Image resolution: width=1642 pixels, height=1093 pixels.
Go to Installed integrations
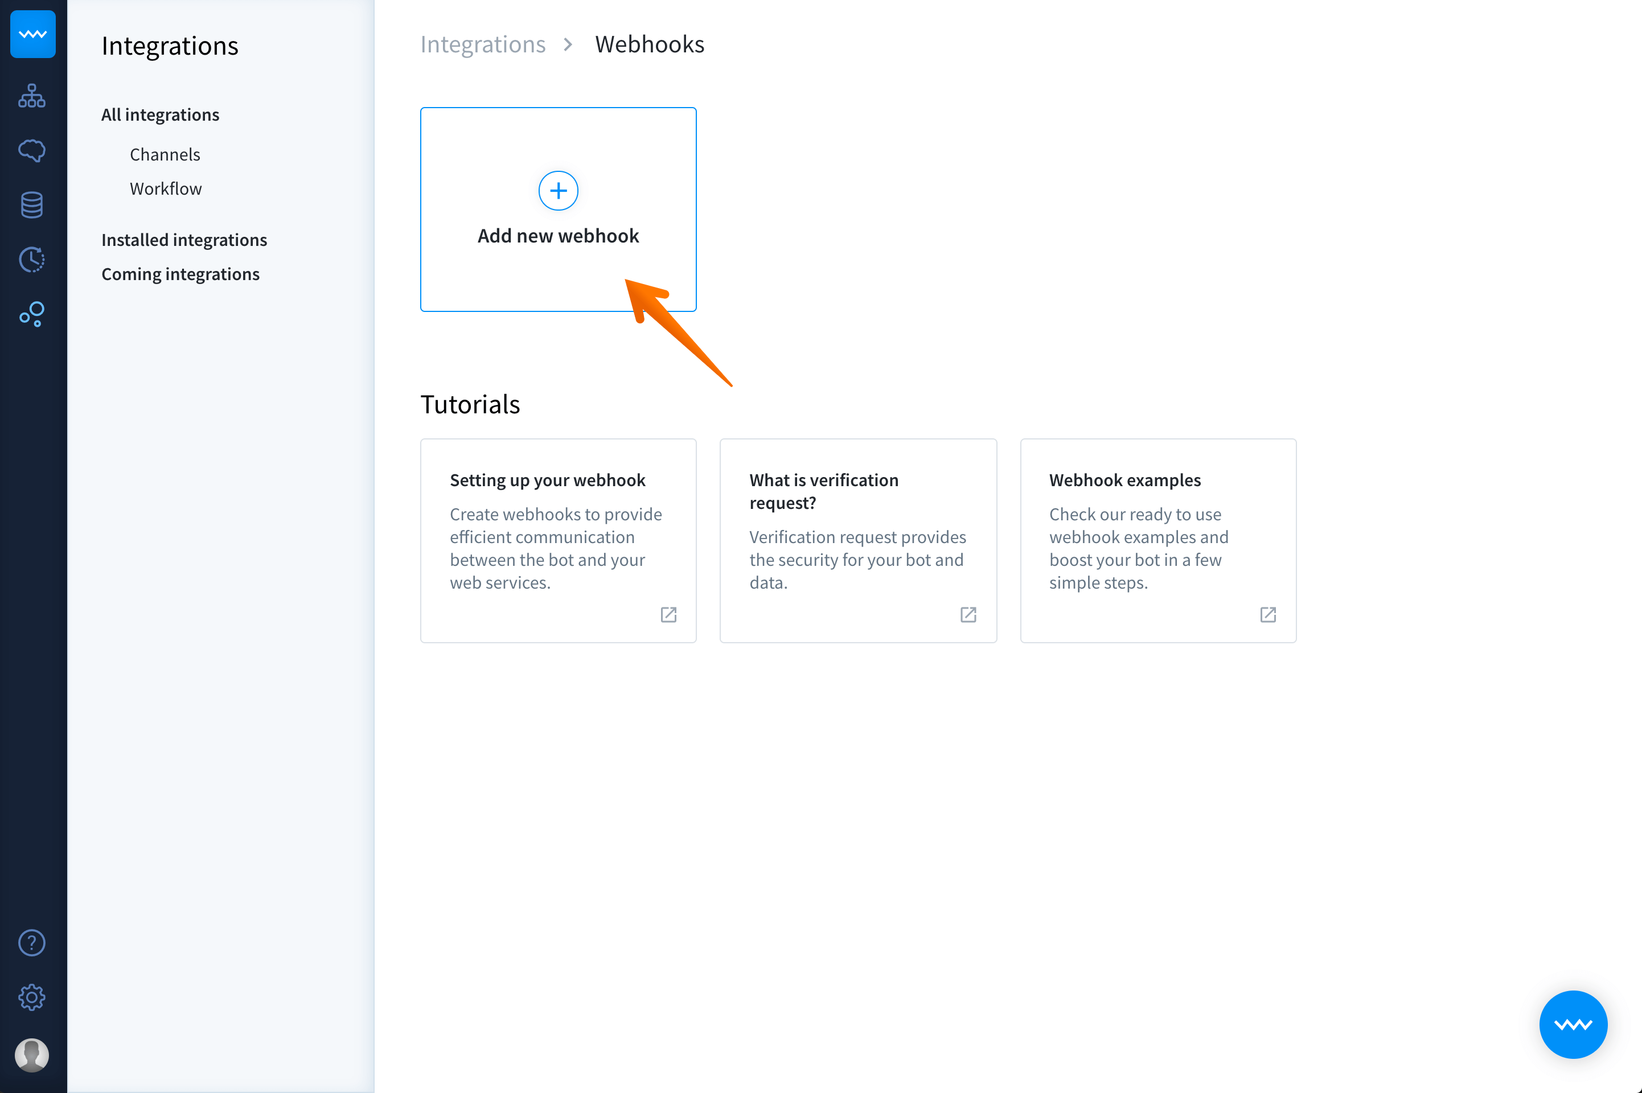tap(184, 240)
